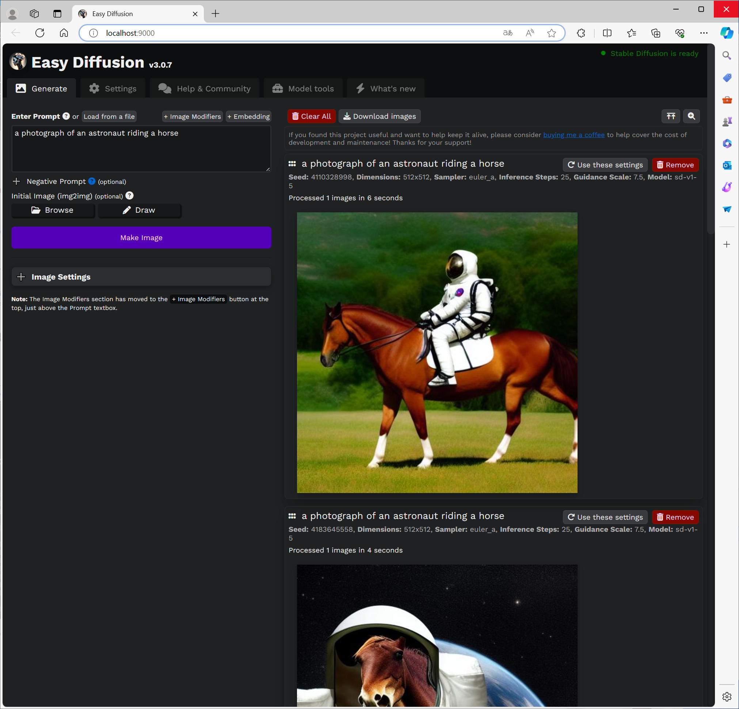Click drag-handle grid icon on first result

(292, 164)
